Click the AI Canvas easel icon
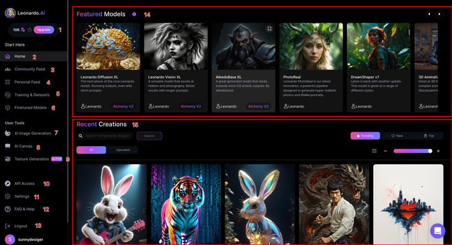The width and height of the screenshot is (452, 245). pos(8,146)
